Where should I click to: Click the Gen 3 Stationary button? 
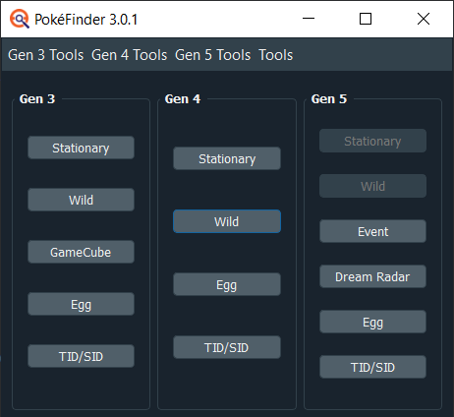point(81,148)
